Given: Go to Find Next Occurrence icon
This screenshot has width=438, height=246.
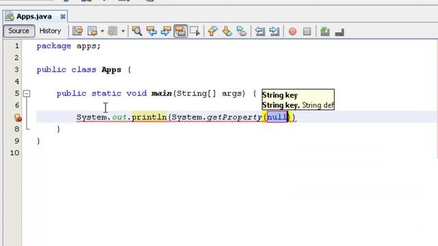Looking at the screenshot, I should tap(166, 31).
